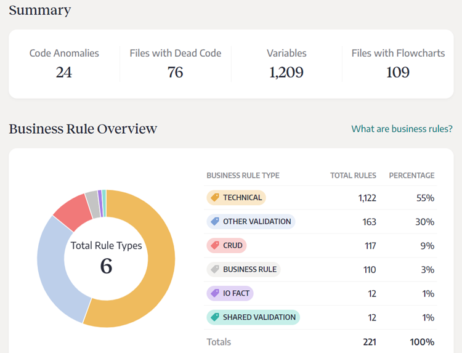Click the 221 totals value
Image resolution: width=462 pixels, height=353 pixels.
point(370,342)
